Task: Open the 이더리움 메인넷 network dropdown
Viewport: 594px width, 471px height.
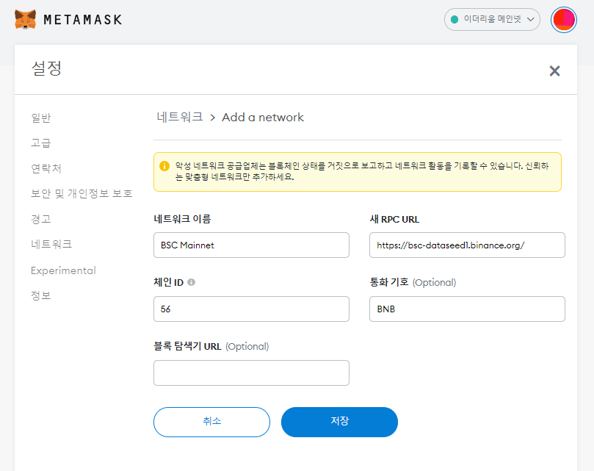Action: click(492, 19)
